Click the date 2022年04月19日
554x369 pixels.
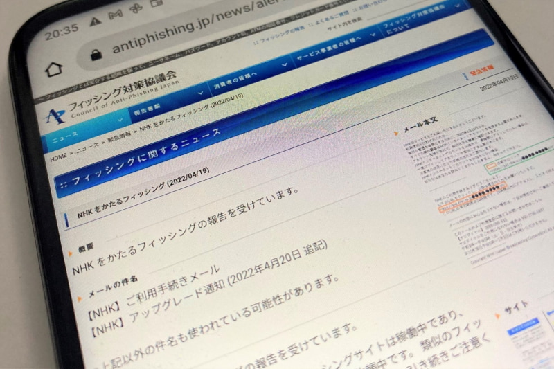pos(499,82)
